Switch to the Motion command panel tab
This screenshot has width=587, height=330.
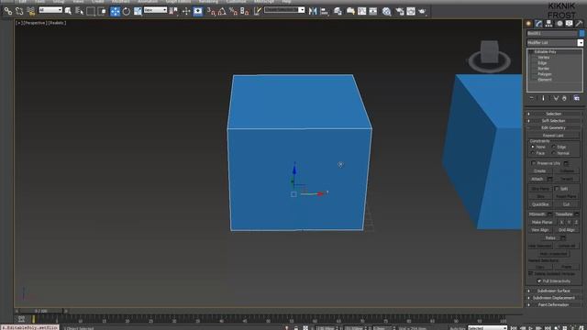pyautogui.click(x=559, y=24)
